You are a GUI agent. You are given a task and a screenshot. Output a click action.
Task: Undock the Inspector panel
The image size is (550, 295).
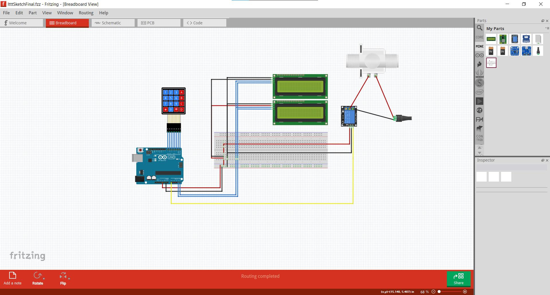tap(543, 160)
